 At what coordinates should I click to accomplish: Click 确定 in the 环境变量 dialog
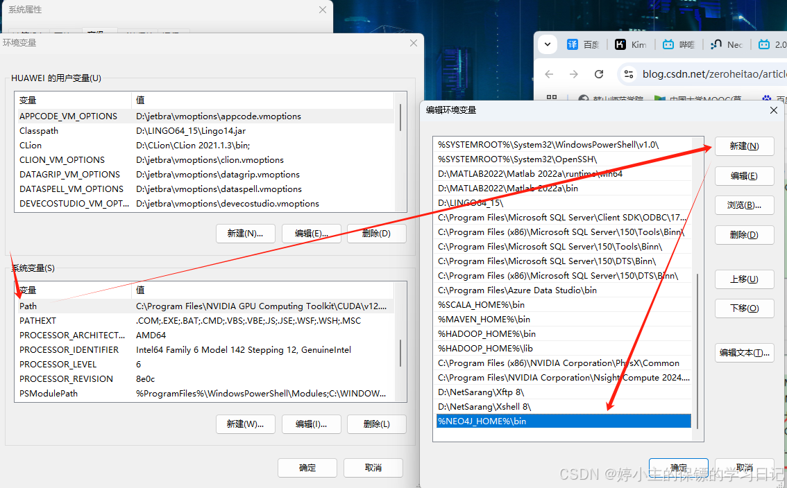coord(307,467)
